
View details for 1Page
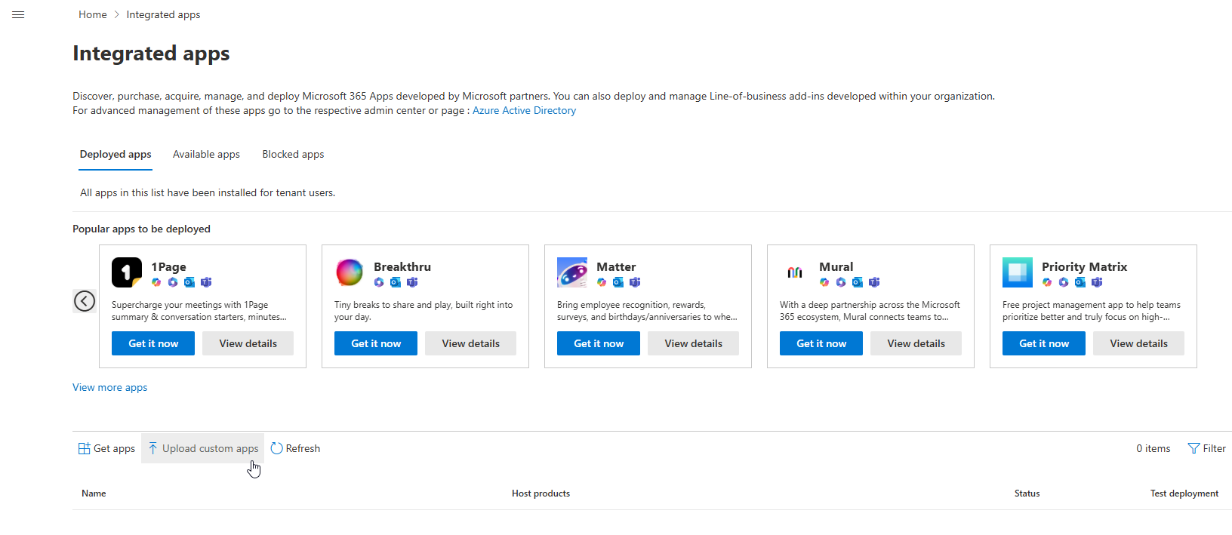tap(248, 343)
